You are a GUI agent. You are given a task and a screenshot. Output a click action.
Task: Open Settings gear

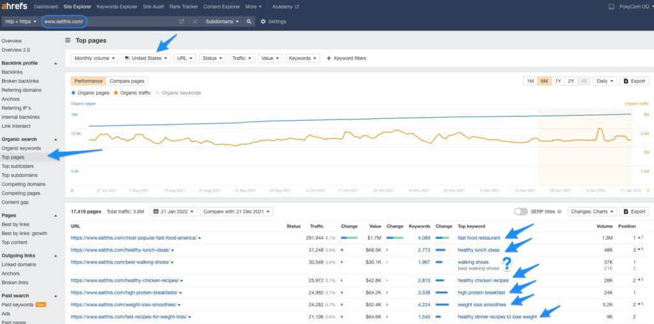273,21
